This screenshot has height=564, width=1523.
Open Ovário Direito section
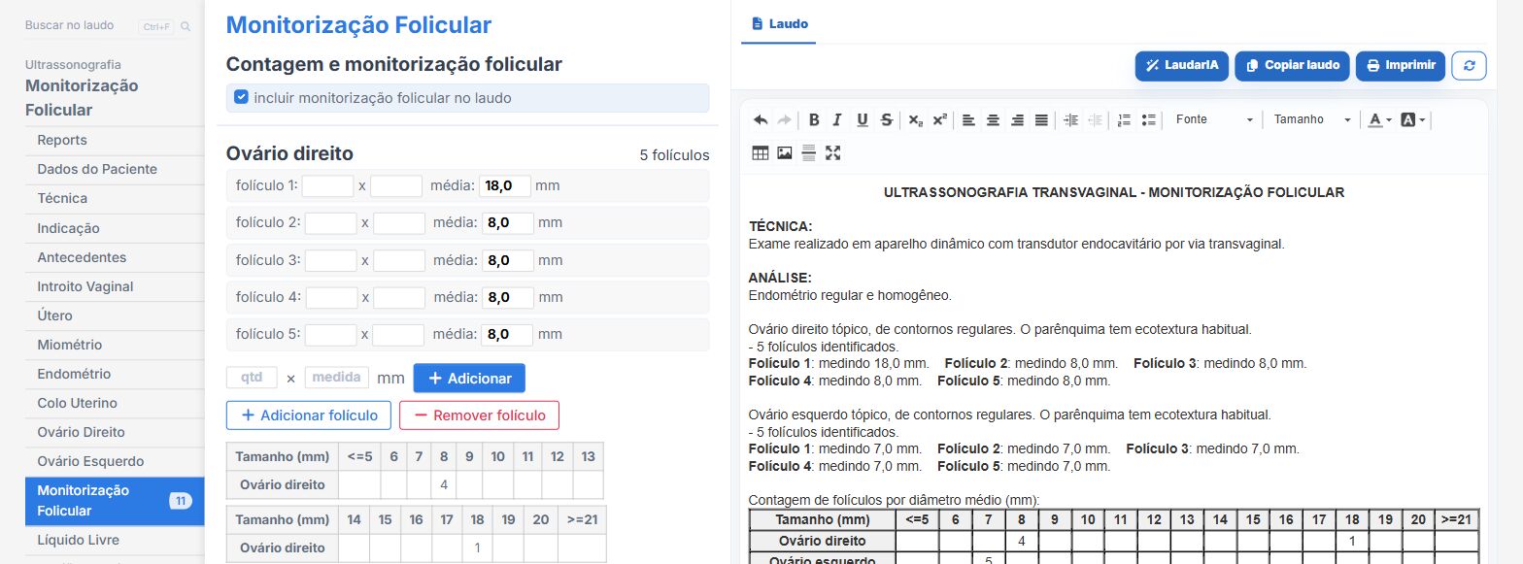(x=115, y=432)
